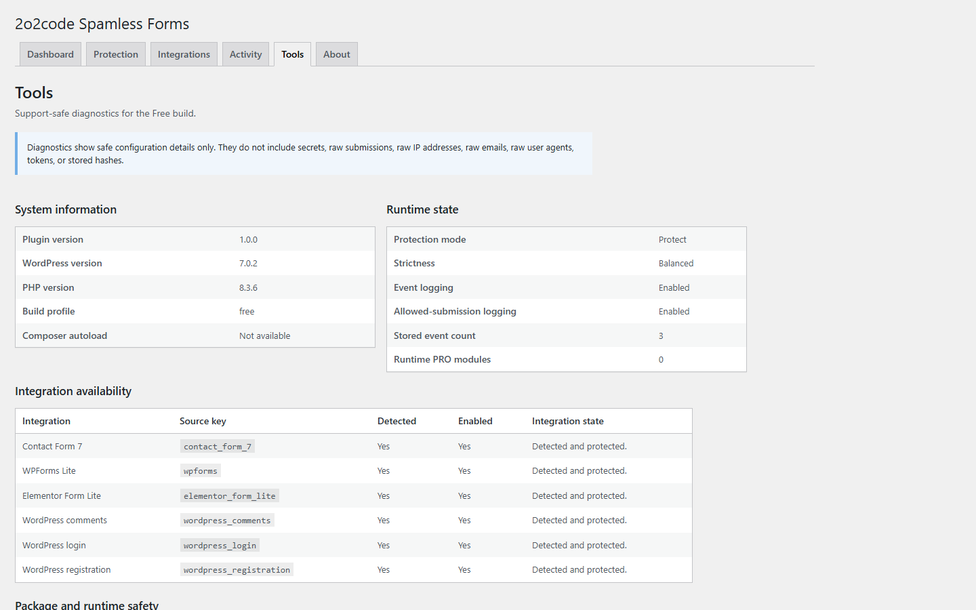The height and width of the screenshot is (610, 976).
Task: Click the Tools page heading
Action: pyautogui.click(x=34, y=93)
